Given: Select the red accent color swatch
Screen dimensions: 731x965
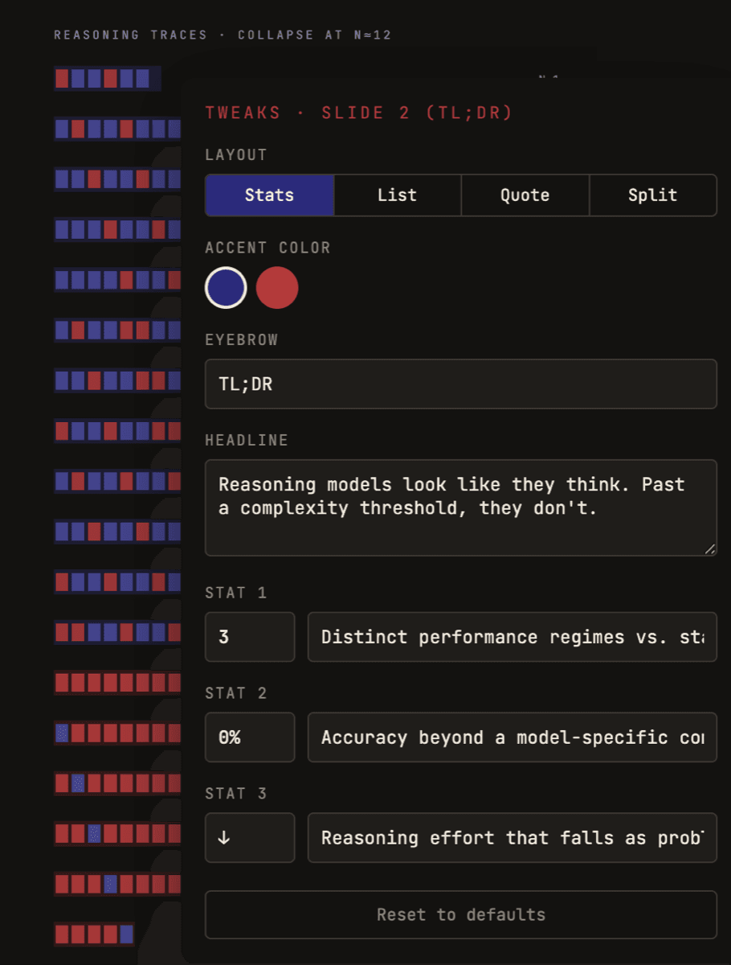Looking at the screenshot, I should pos(277,288).
